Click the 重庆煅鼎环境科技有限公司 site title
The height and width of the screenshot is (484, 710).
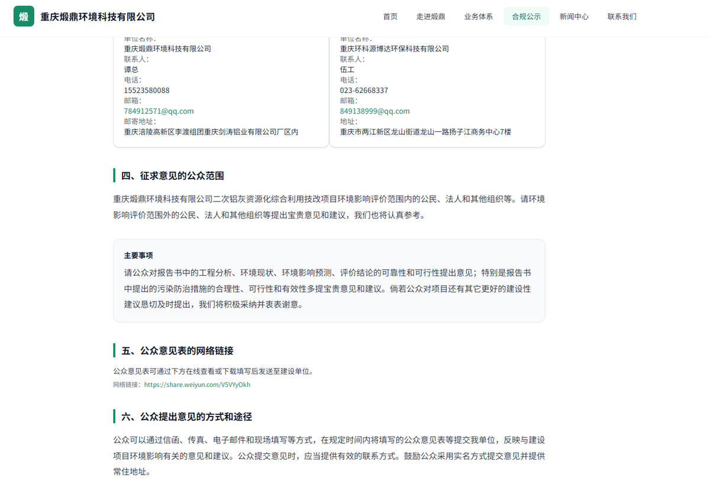(x=98, y=17)
